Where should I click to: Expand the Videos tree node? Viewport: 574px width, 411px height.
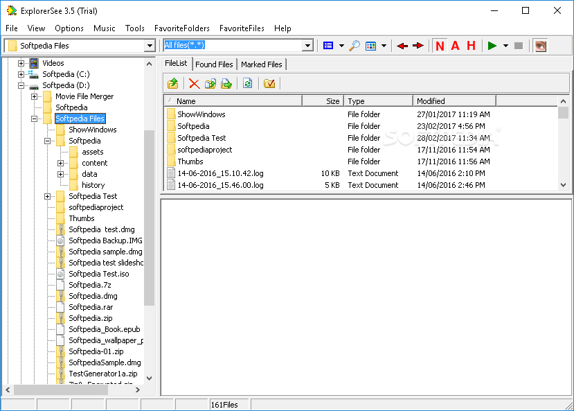pos(21,63)
